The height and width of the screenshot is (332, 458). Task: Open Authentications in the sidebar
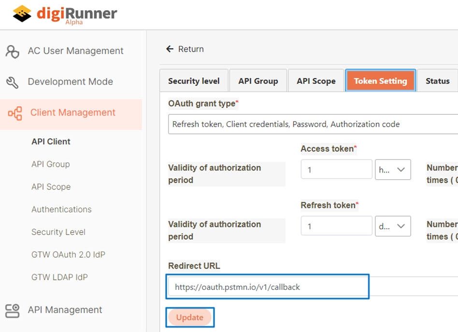click(x=61, y=209)
